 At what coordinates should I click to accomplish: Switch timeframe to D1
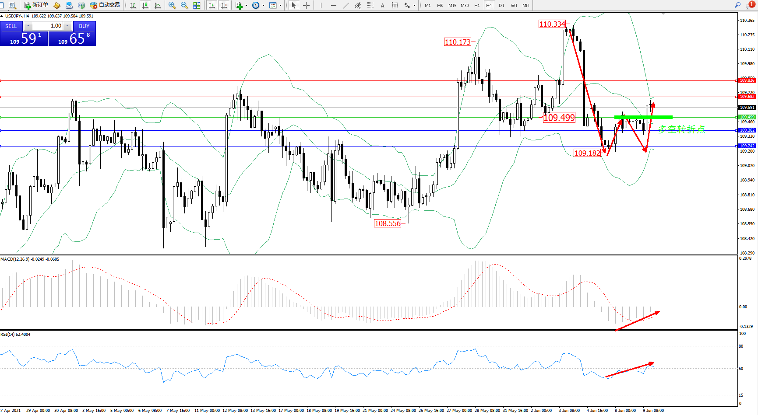coord(501,5)
